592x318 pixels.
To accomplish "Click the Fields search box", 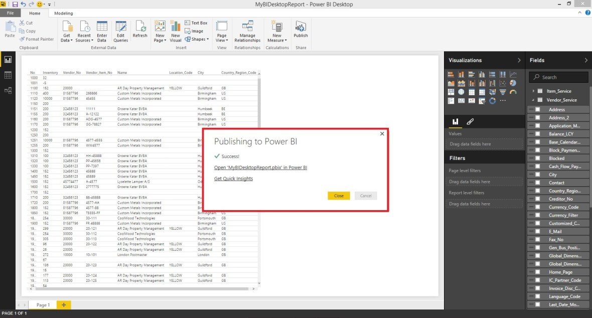I will point(558,77).
